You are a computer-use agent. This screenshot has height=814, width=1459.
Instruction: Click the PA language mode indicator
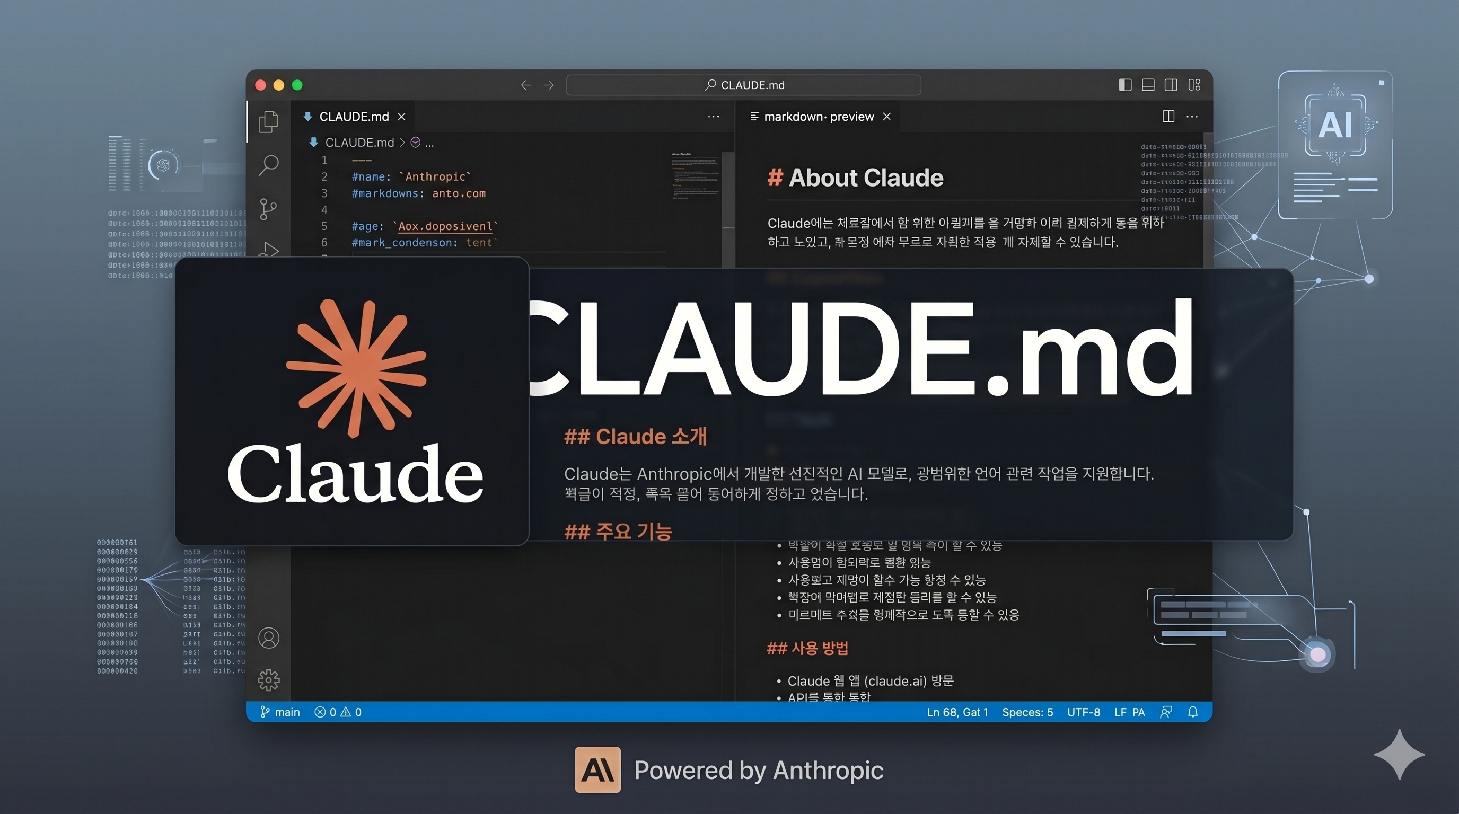coord(1138,712)
